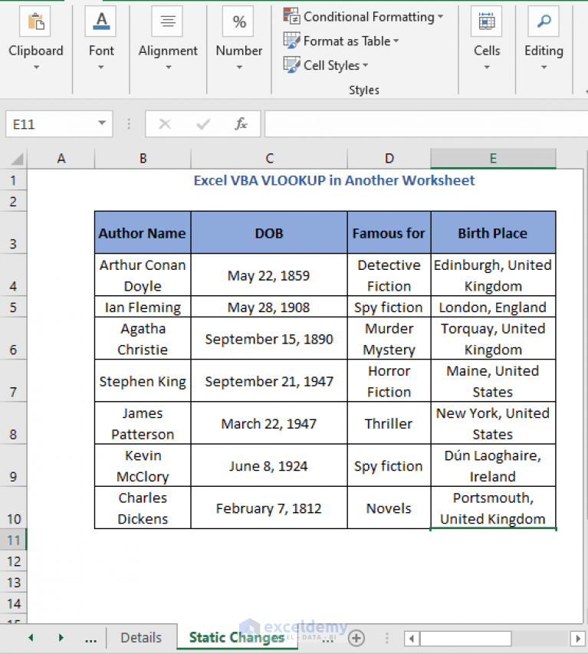Select the 'Kevin McClory' cell
Viewport: 588px width, 654px height.
click(143, 465)
